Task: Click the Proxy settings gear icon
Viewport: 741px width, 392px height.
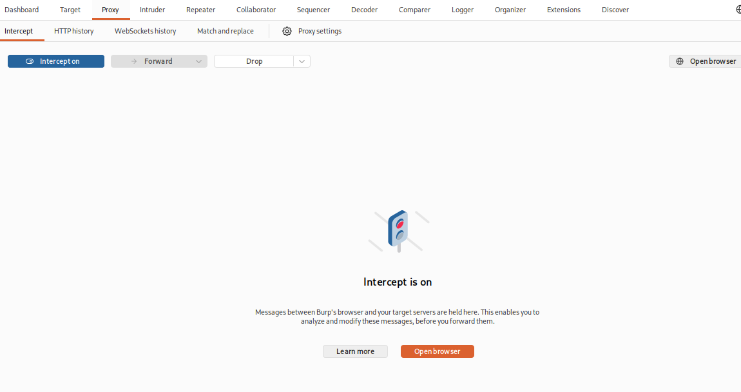Action: [287, 31]
